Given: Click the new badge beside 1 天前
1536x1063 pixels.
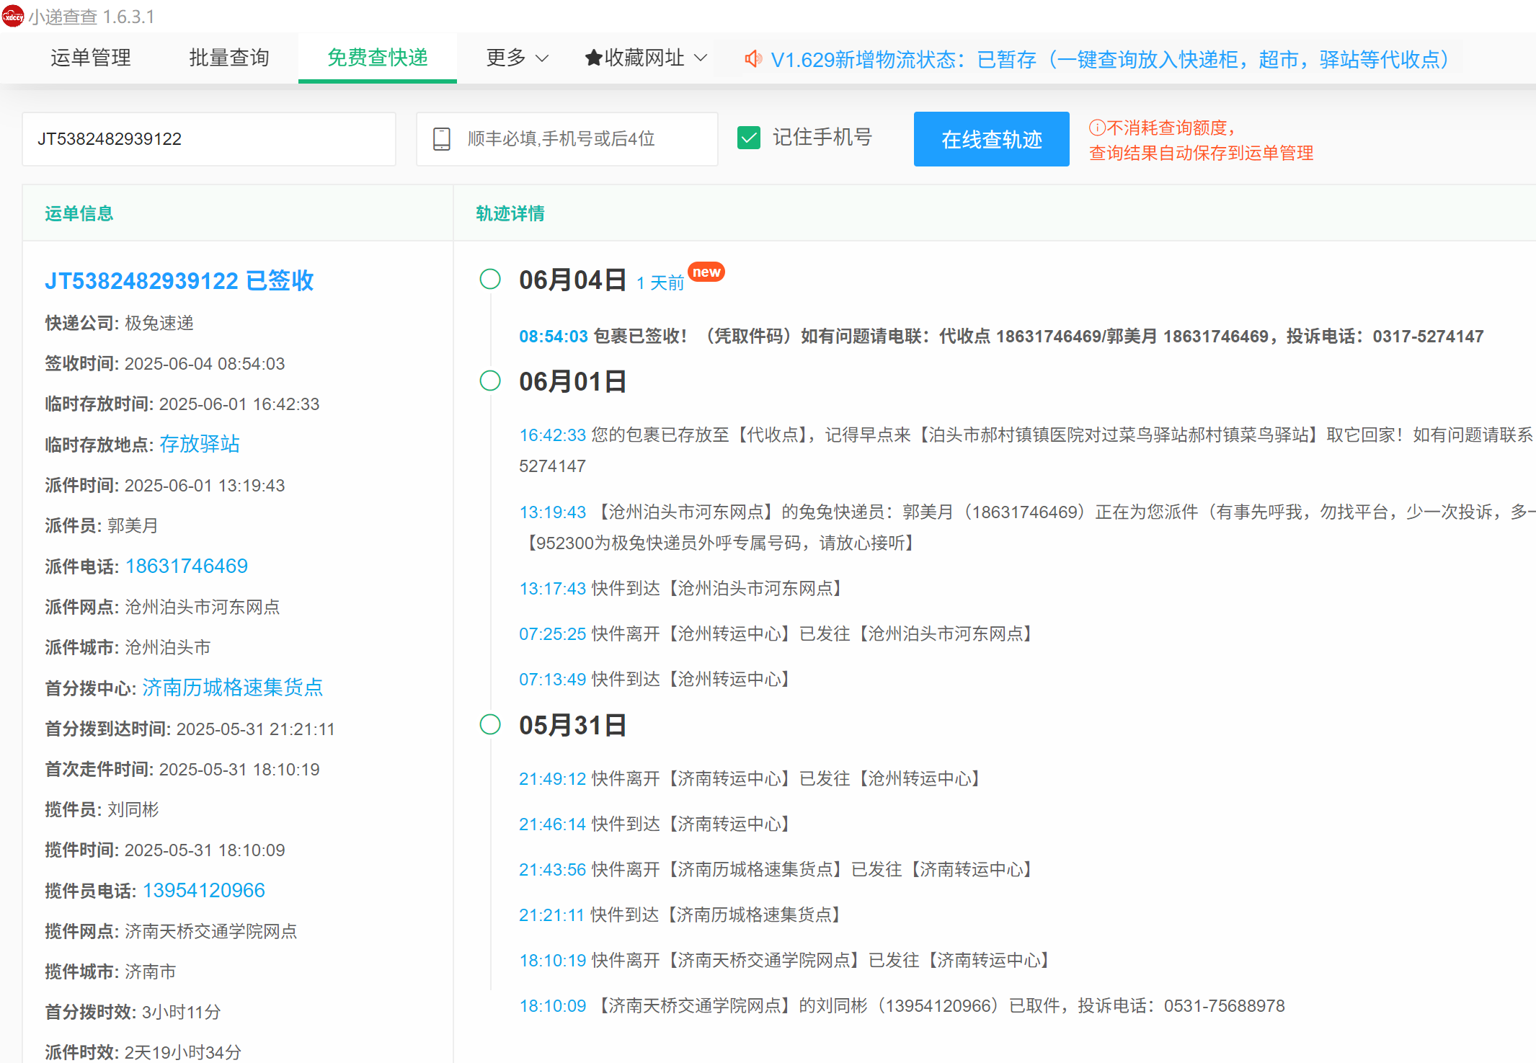Looking at the screenshot, I should coord(707,272).
